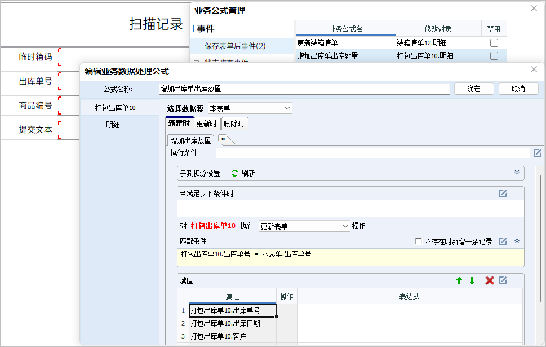Click 出库单号 field in 扫描记录 form
Screen dimensions: 546x347
(69, 81)
